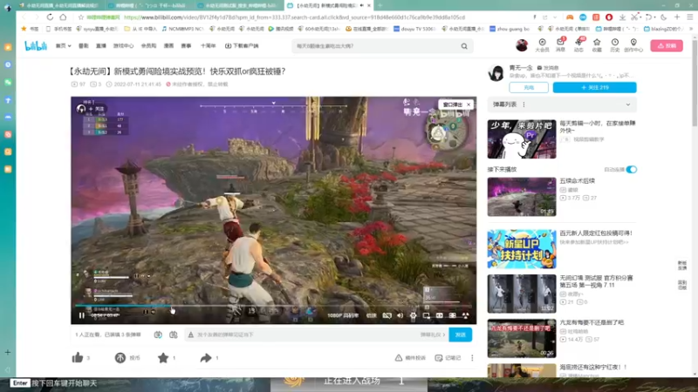
Task: Go to browser home page icon
Action: click(63, 17)
